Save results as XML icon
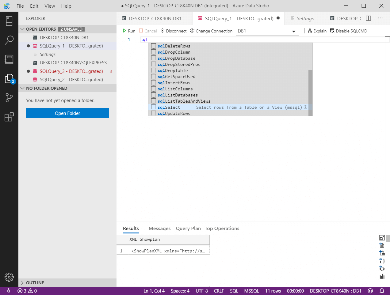390x295 pixels. [x=382, y=268]
